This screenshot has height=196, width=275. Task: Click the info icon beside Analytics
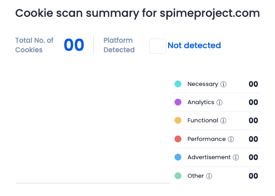[219, 102]
